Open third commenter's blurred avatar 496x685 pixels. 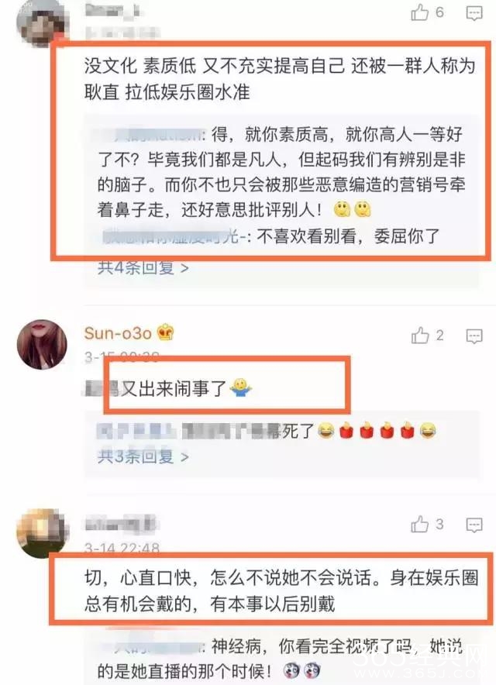(42, 533)
